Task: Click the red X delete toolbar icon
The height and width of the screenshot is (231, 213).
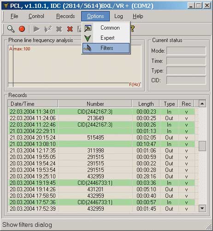Action: [70, 29]
